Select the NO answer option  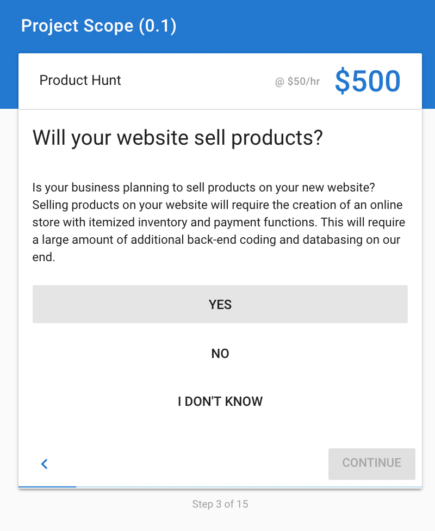click(x=220, y=353)
